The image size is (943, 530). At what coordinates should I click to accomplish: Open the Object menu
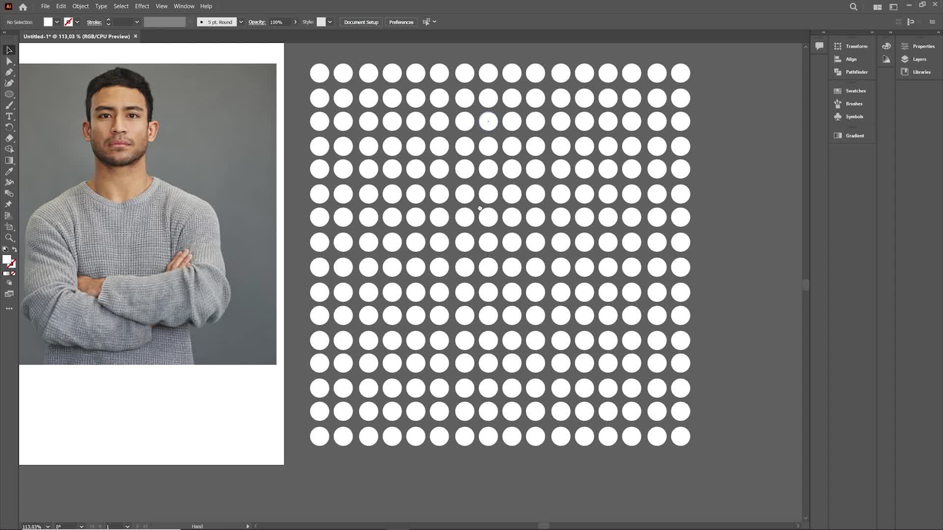tap(80, 6)
